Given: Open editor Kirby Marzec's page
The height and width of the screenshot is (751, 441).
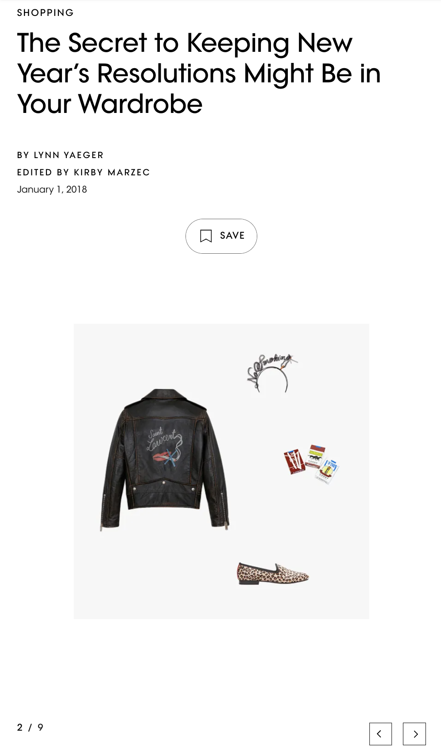Looking at the screenshot, I should pyautogui.click(x=112, y=172).
